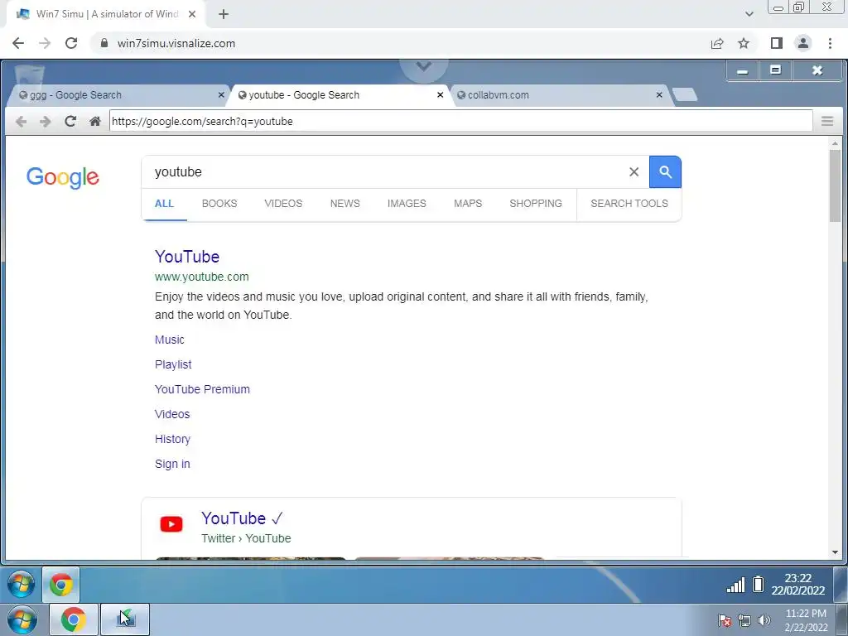Open the simulated Windows 7 Start orb
Viewport: 848px width, 636px height.
21,585
